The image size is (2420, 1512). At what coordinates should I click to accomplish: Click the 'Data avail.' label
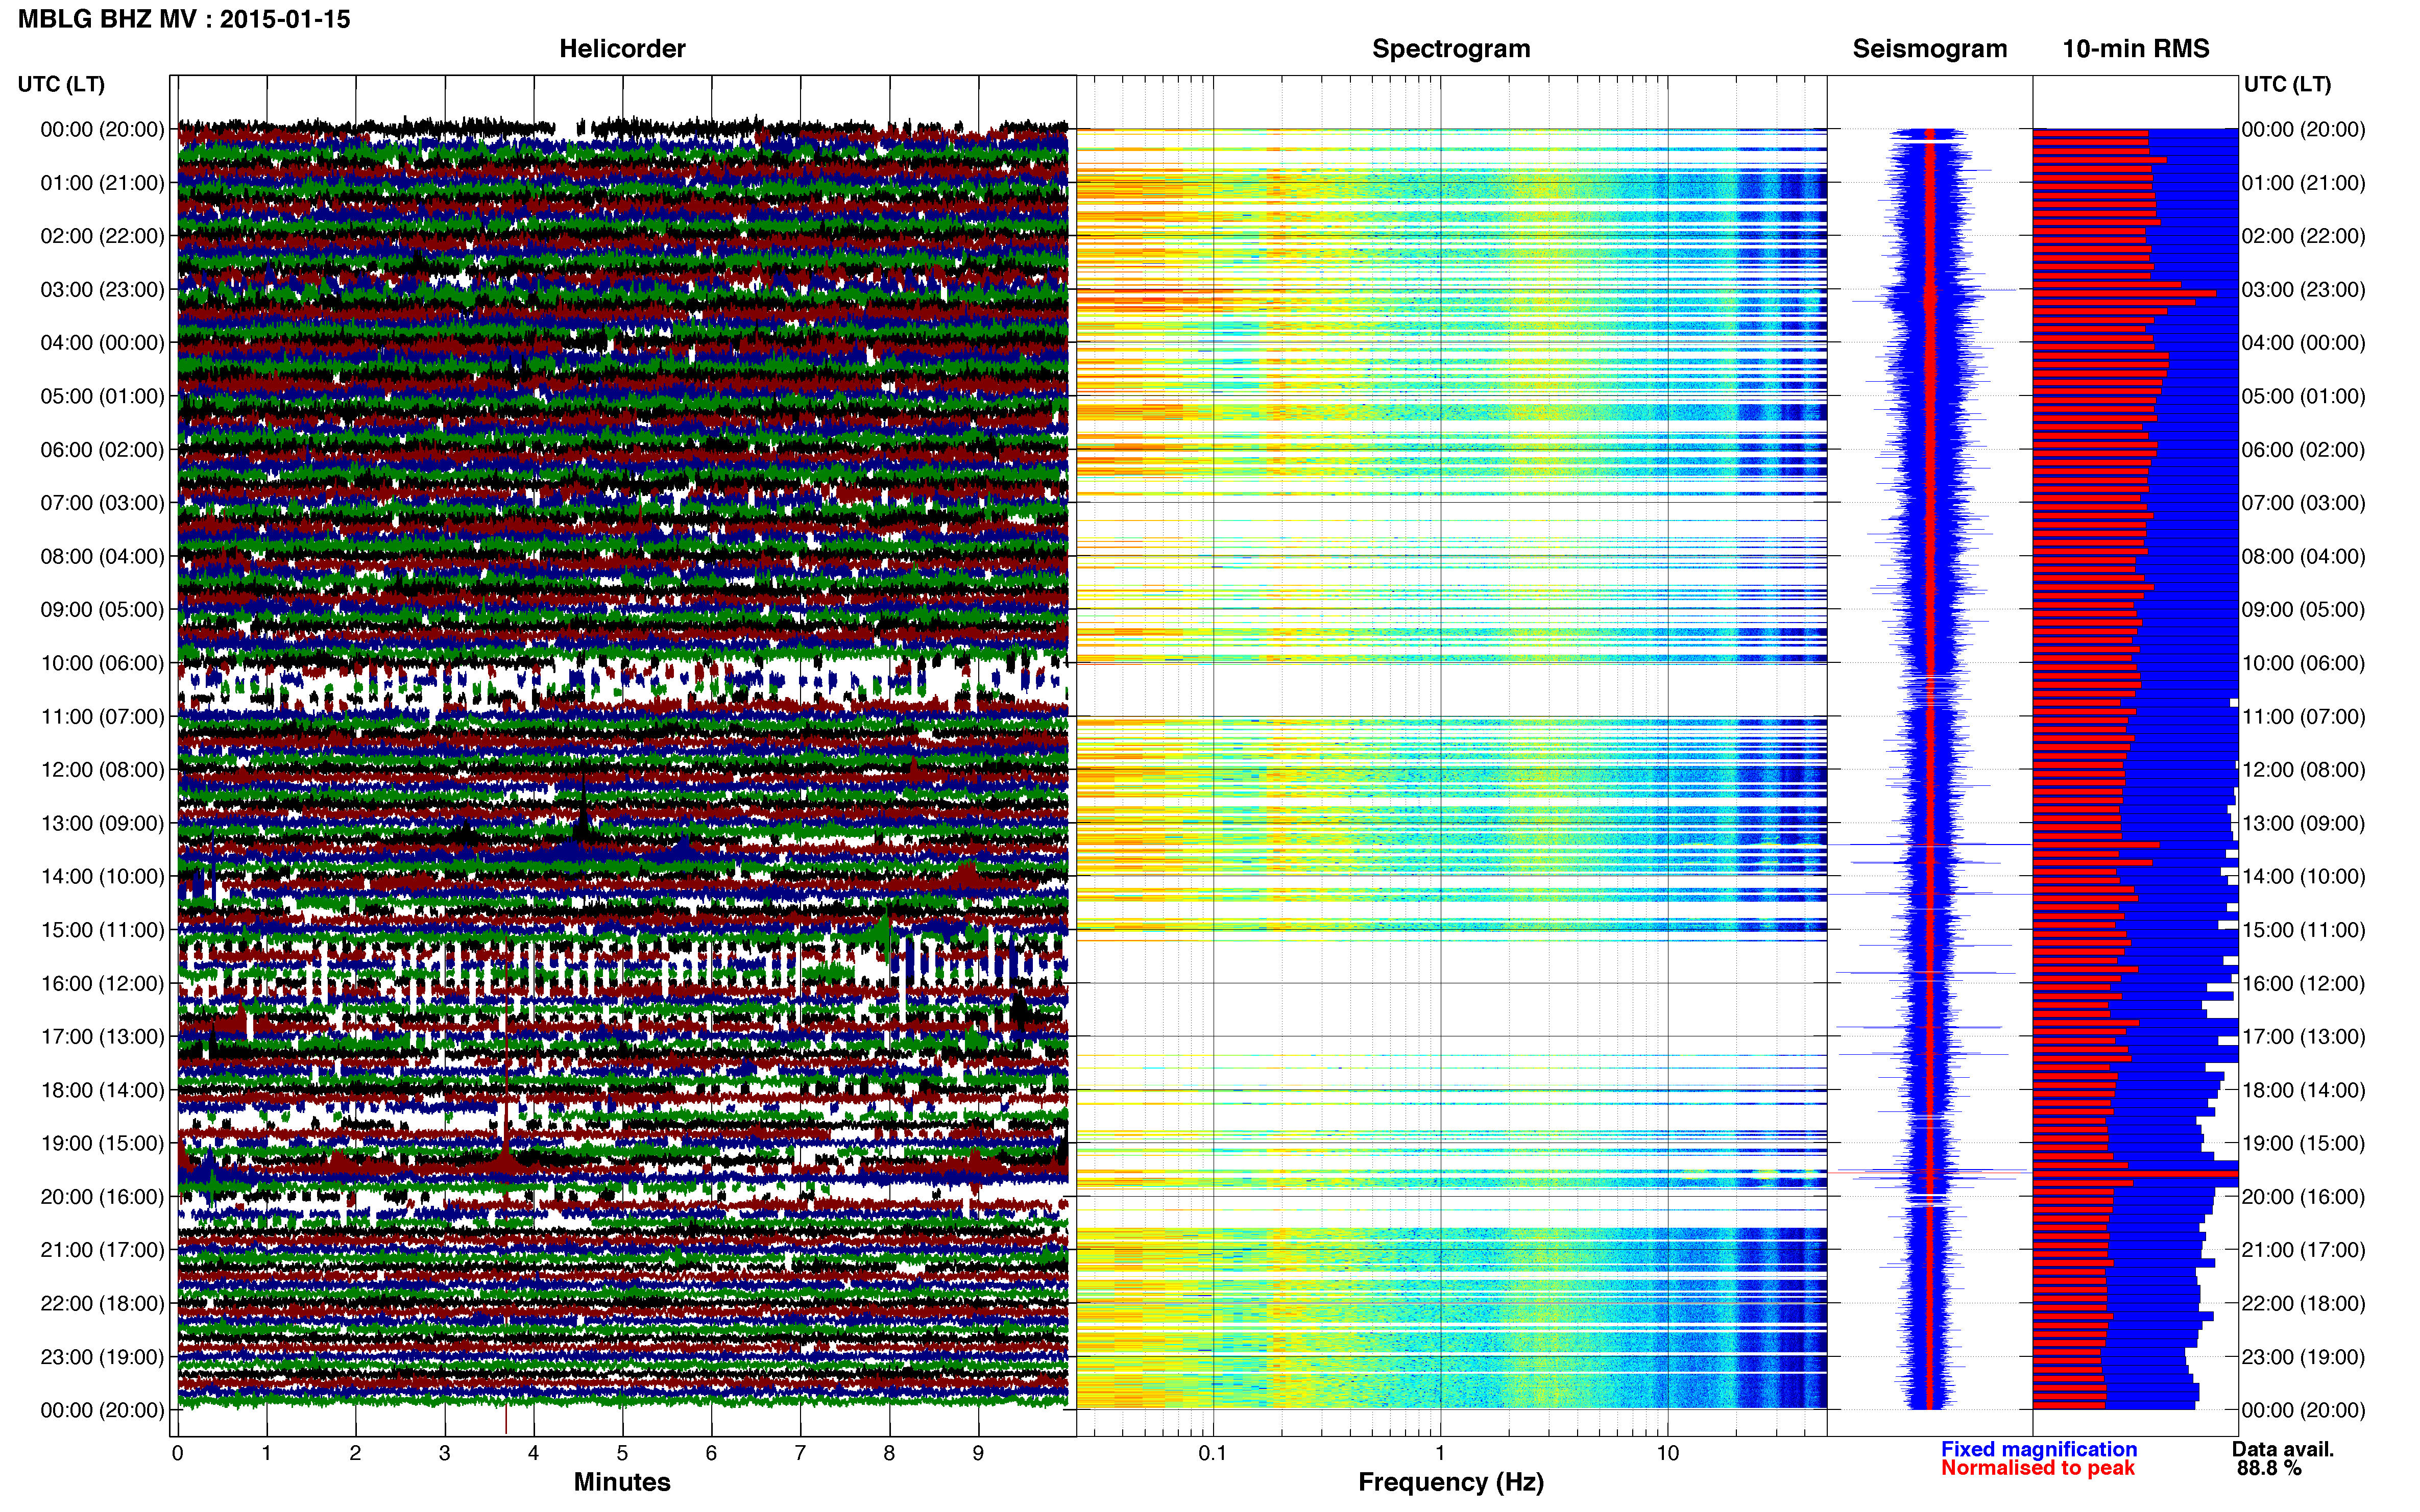click(2283, 1449)
